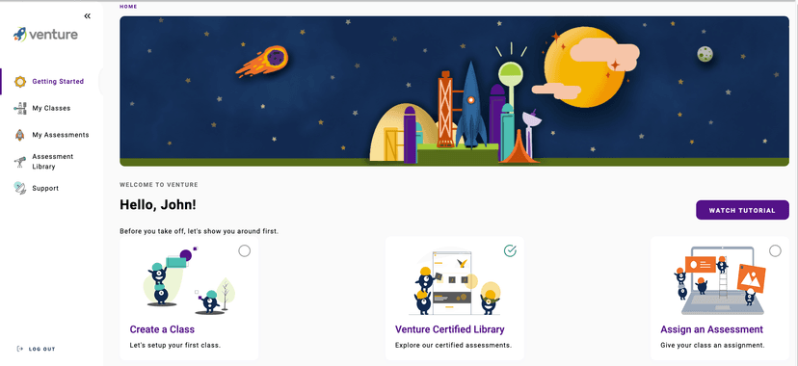Click 'Give your class an assignment.' text
This screenshot has width=798, height=366.
(x=712, y=345)
